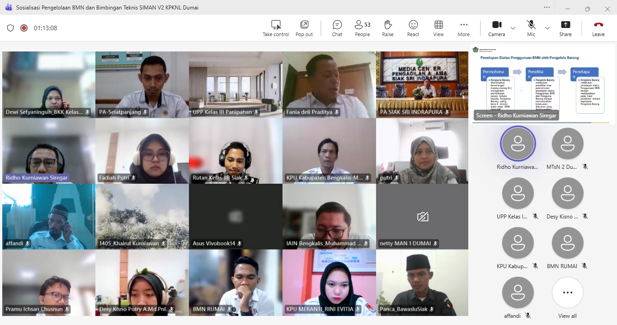This screenshot has height=325, width=617.
Task: Open the Chat panel
Action: click(337, 28)
